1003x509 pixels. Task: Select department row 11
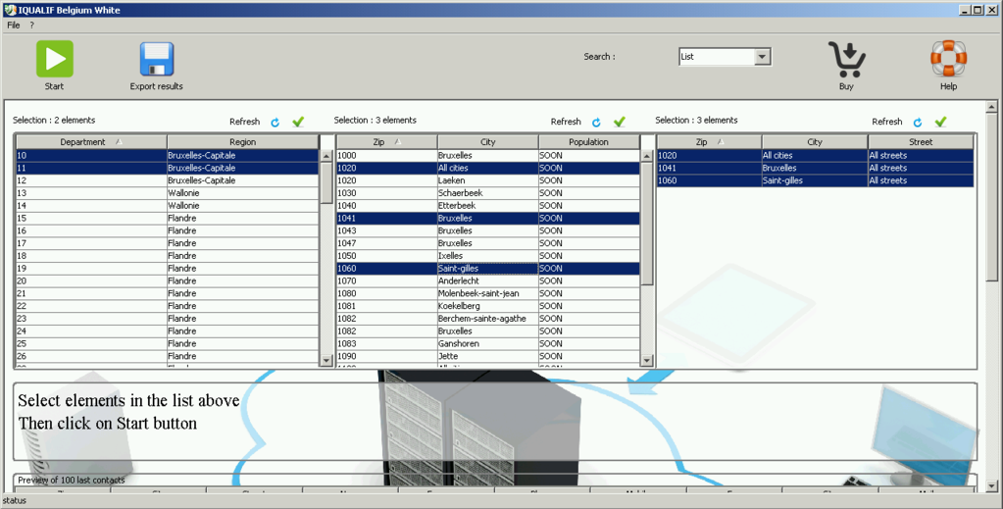(167, 168)
